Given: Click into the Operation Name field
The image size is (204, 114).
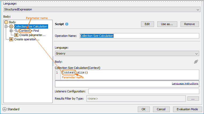Looking at the screenshot, I should pyautogui.click(x=139, y=36).
